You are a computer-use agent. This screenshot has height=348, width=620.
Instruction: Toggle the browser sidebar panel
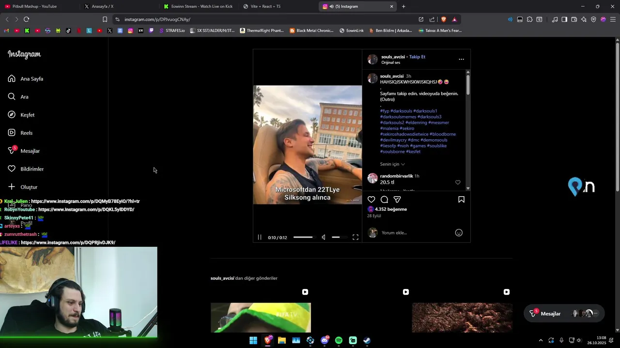564,19
